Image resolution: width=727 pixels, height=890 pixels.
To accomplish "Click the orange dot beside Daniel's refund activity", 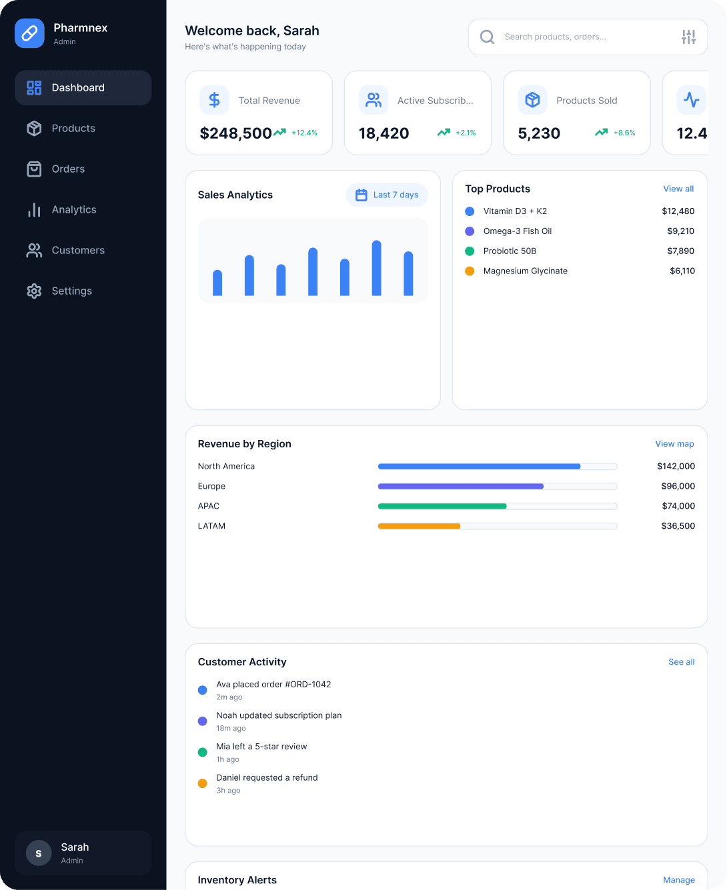I will 203,783.
